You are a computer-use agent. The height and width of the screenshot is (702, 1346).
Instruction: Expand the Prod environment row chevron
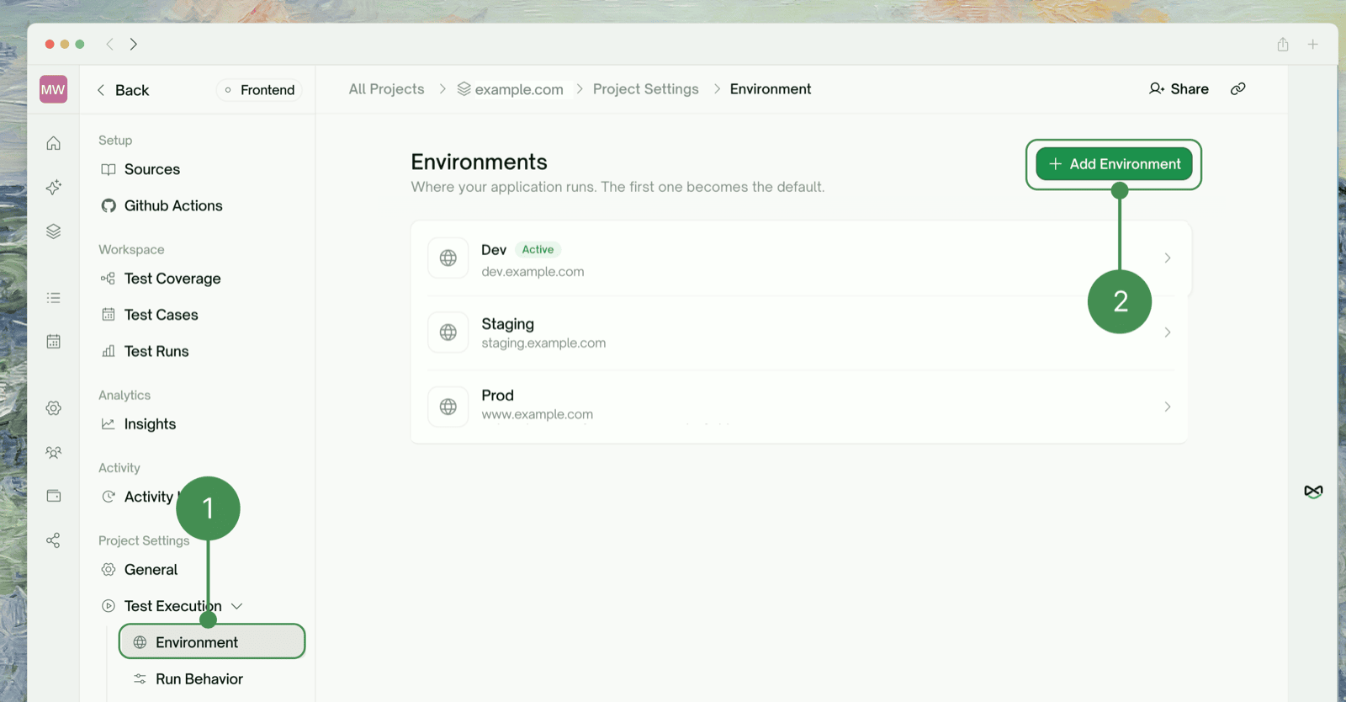pos(1167,407)
